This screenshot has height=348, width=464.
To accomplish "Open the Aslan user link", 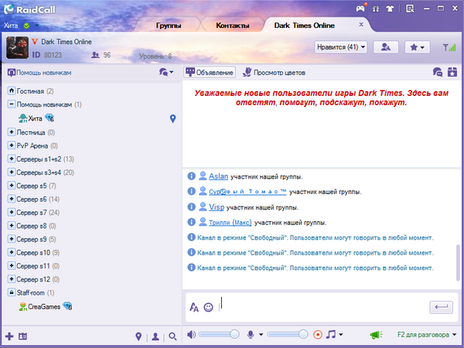I will pos(218,176).
